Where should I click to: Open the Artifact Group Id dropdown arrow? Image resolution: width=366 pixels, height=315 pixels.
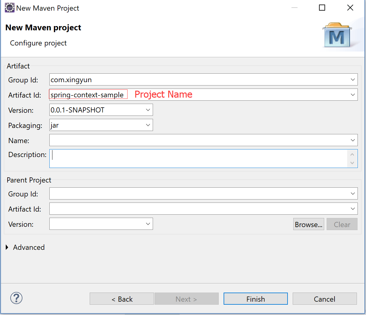353,80
